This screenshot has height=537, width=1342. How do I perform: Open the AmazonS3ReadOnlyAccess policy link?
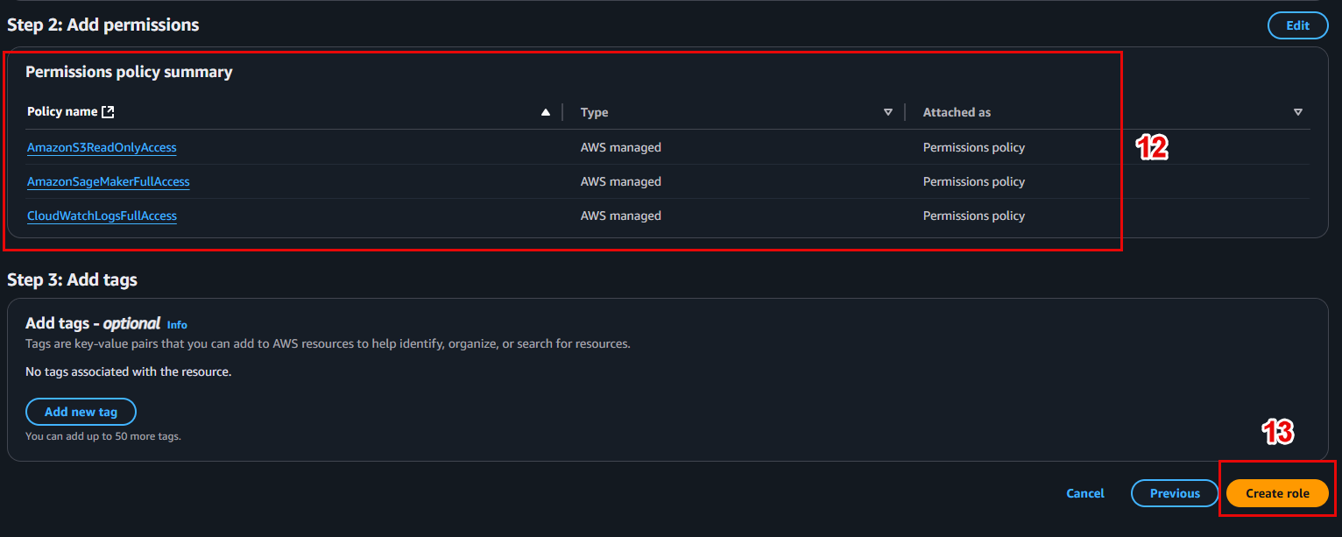click(x=102, y=147)
